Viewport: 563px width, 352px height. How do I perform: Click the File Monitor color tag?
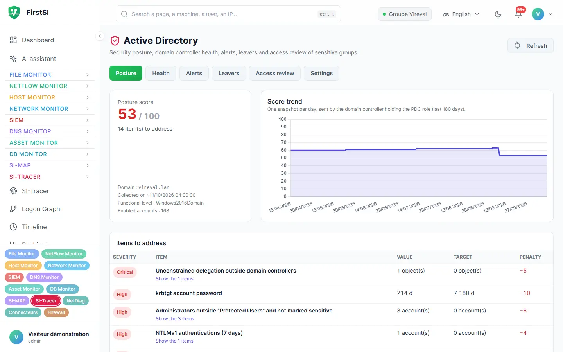[x=22, y=254]
